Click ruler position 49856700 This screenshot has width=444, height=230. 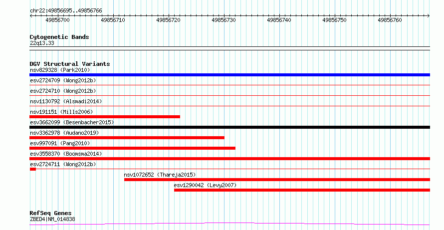[x=57, y=20]
